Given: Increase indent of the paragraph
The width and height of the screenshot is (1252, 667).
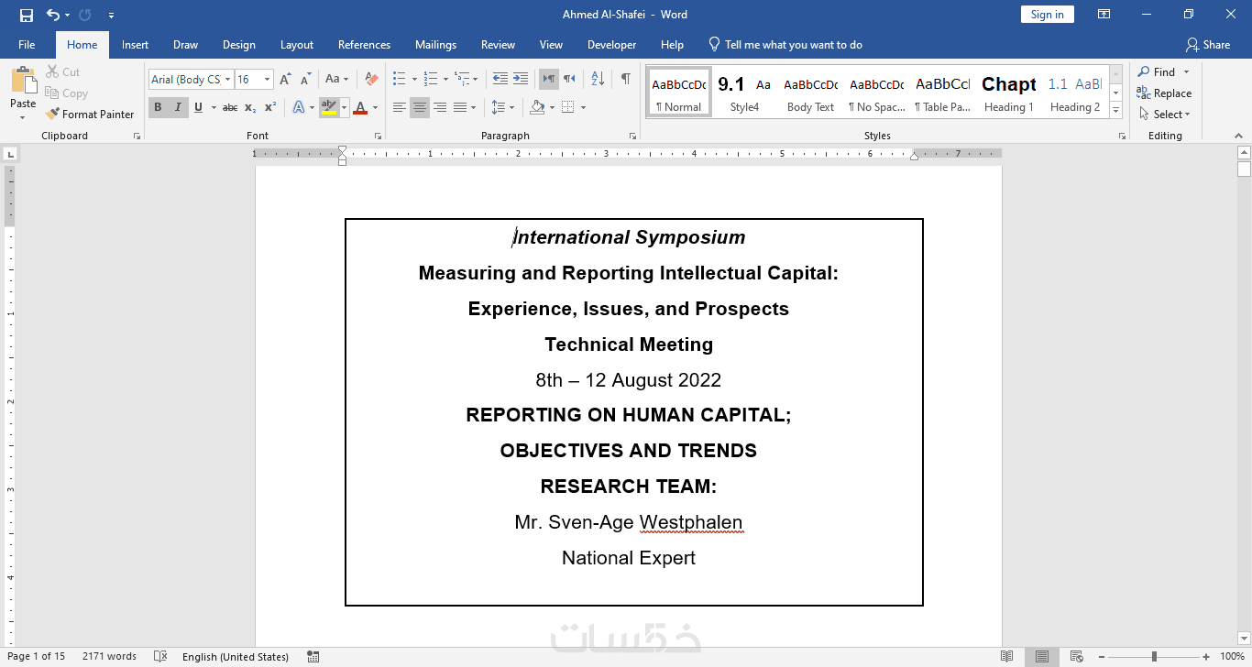Looking at the screenshot, I should (521, 80).
